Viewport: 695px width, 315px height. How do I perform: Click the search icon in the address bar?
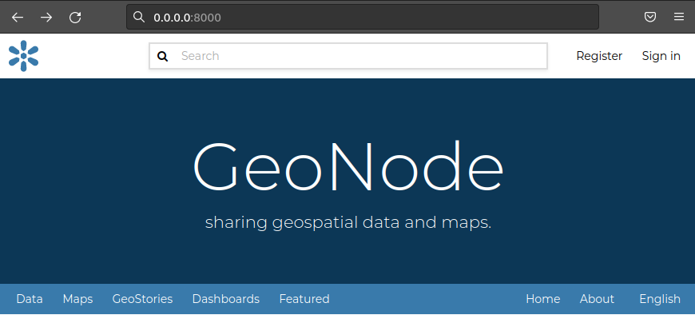pos(139,17)
